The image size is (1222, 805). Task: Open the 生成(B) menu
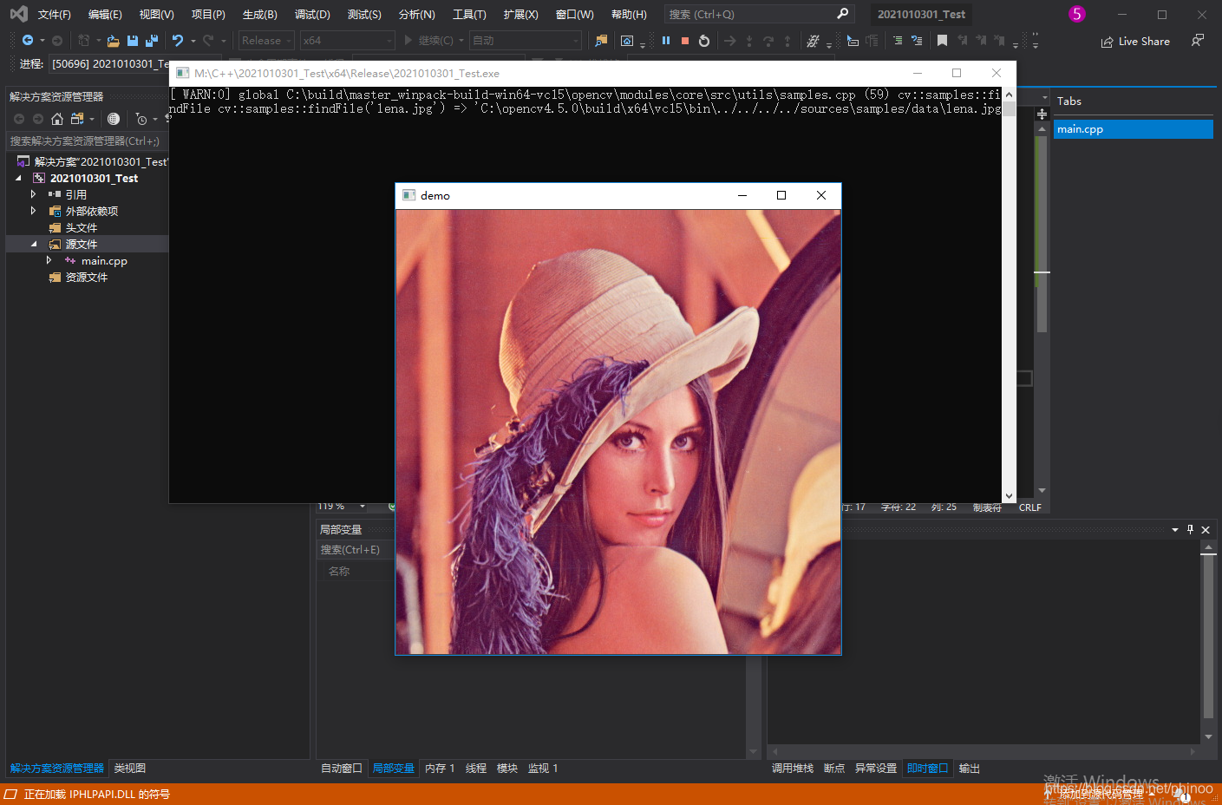259,15
